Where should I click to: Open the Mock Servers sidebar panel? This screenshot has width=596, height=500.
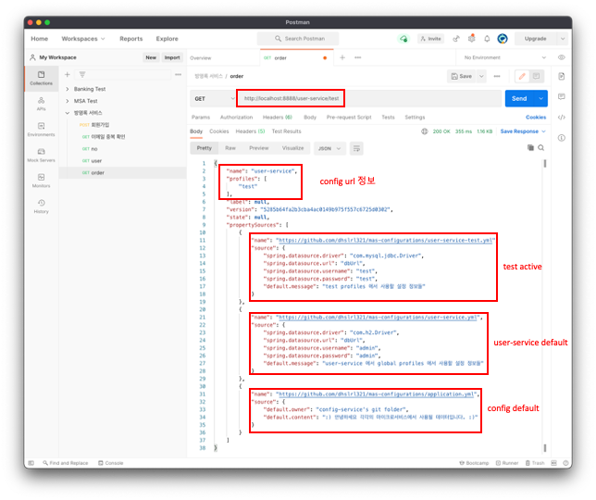(41, 156)
